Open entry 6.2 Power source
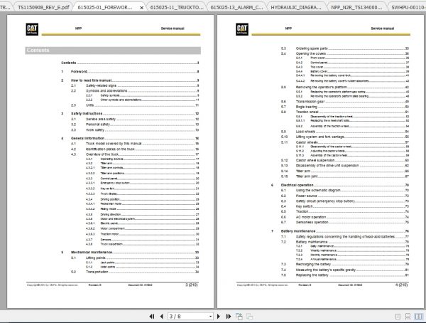This screenshot has height=323, width=426. [345, 196]
